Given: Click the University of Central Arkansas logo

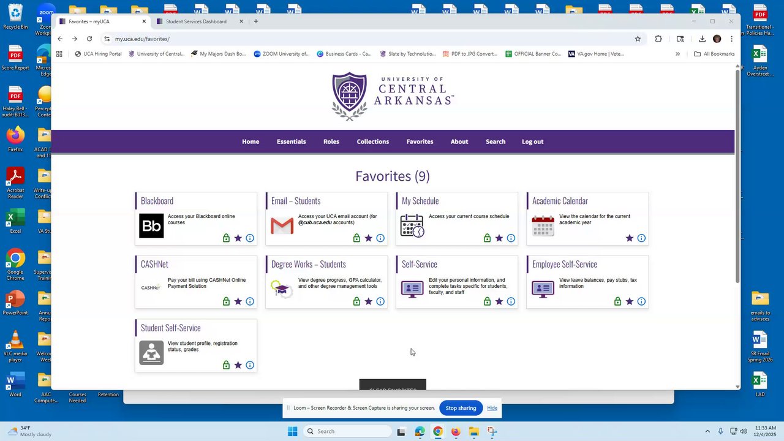Looking at the screenshot, I should tap(393, 96).
